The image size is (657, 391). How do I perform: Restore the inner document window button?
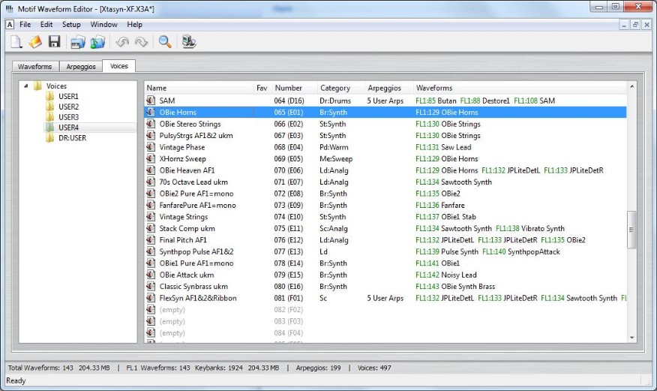[635, 25]
